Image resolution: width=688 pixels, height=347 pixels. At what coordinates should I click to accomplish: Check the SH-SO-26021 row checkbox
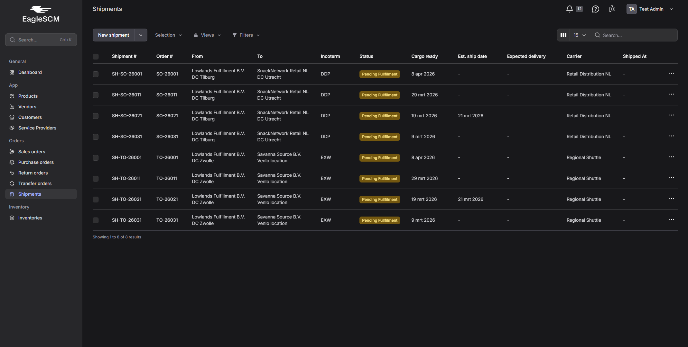tap(96, 116)
